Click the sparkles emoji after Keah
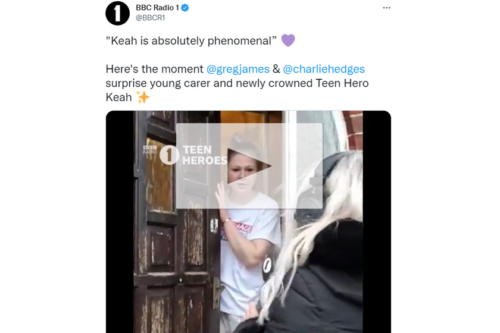The image size is (500, 333). pyautogui.click(x=143, y=97)
